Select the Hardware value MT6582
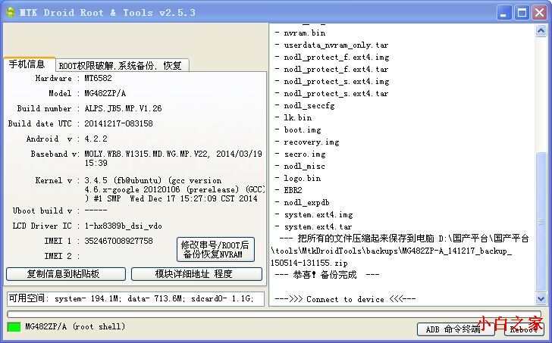Screen dimensions: 552x343 [98, 78]
